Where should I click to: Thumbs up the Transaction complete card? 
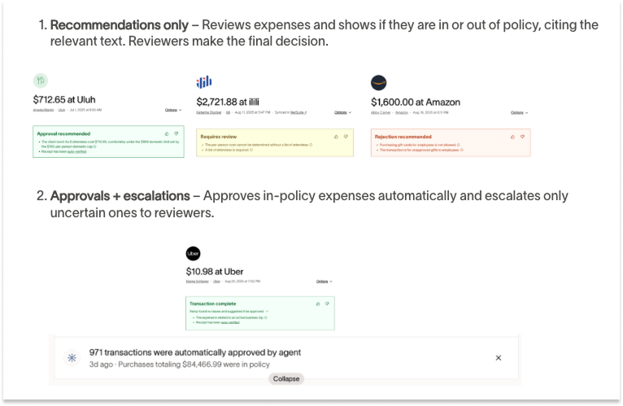318,303
